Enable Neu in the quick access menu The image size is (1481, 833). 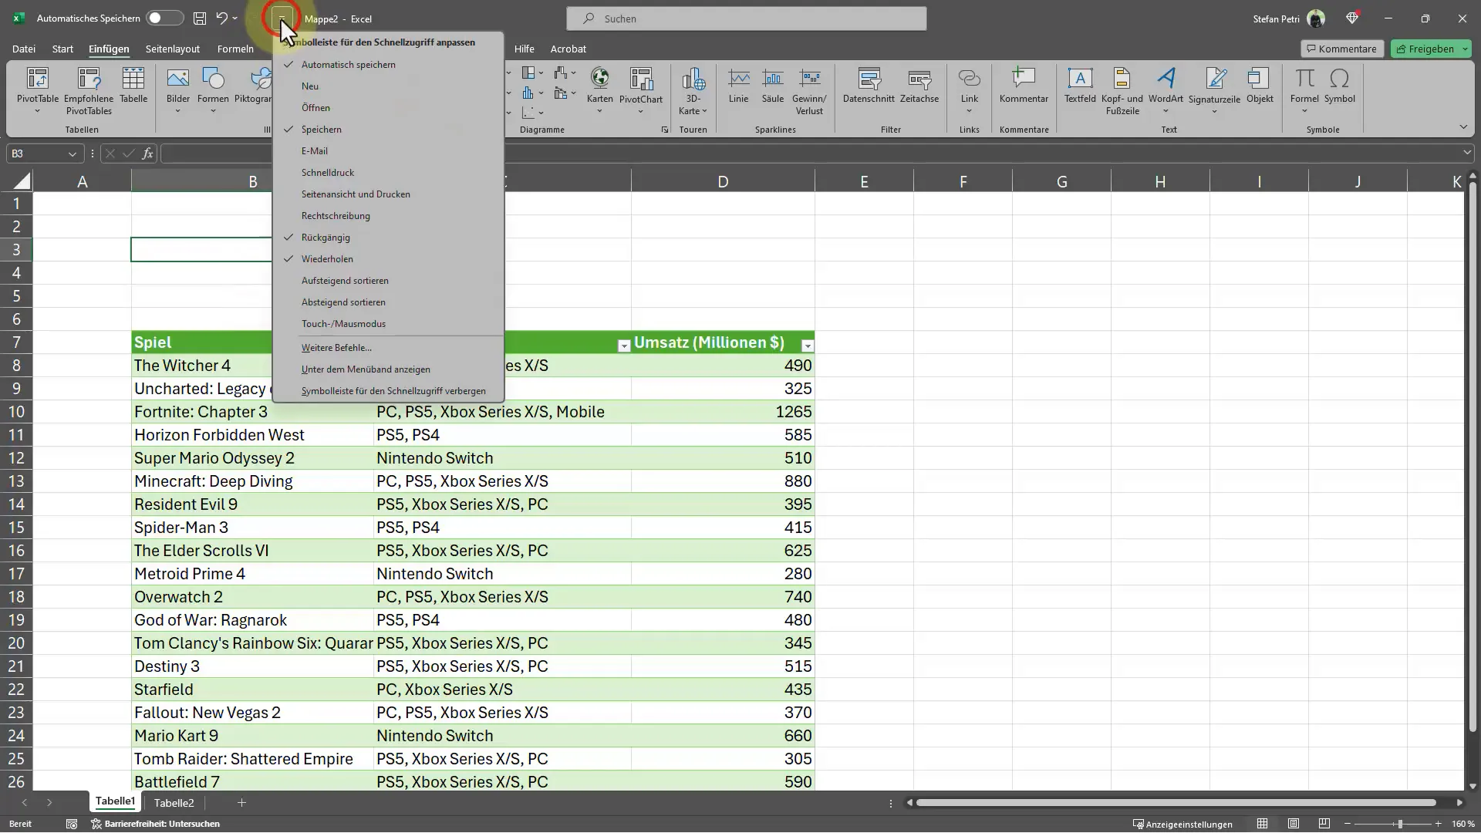(x=388, y=86)
